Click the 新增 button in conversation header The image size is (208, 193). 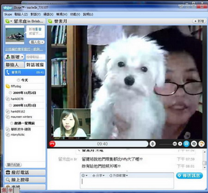coord(199,21)
